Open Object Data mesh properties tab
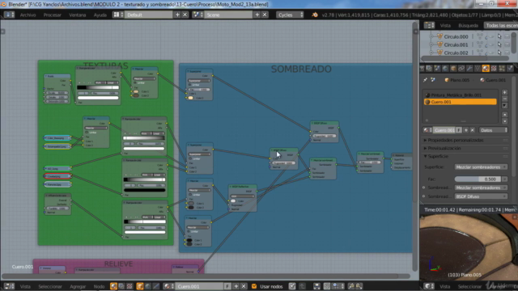The height and width of the screenshot is (291, 518). [478, 68]
